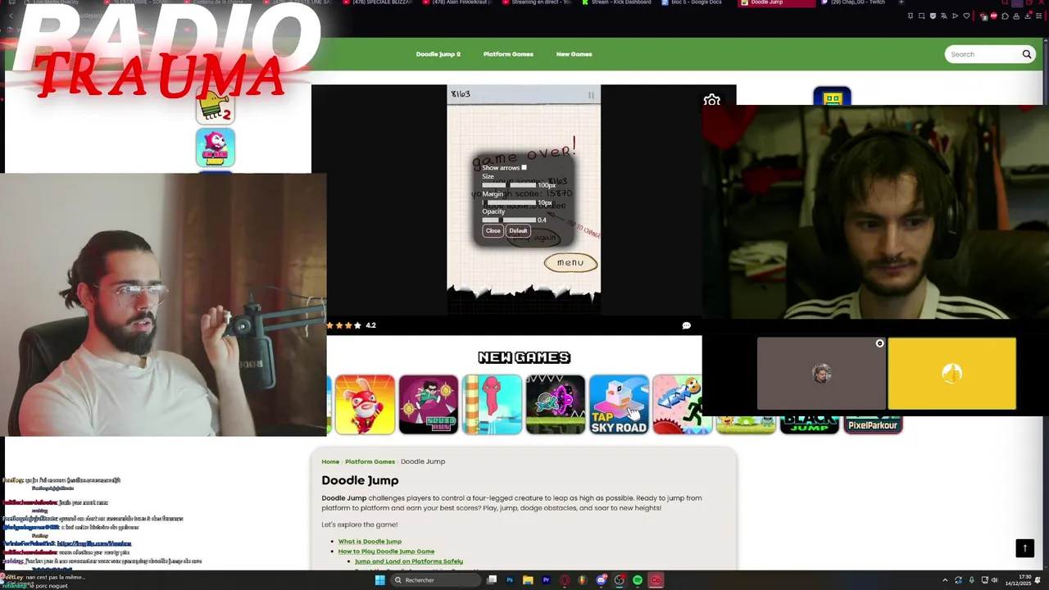Go to Home breadcrumb link
Image resolution: width=1049 pixels, height=590 pixels.
click(x=330, y=461)
